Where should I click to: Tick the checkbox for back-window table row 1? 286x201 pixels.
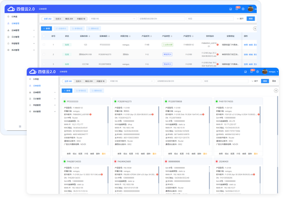click(44, 45)
